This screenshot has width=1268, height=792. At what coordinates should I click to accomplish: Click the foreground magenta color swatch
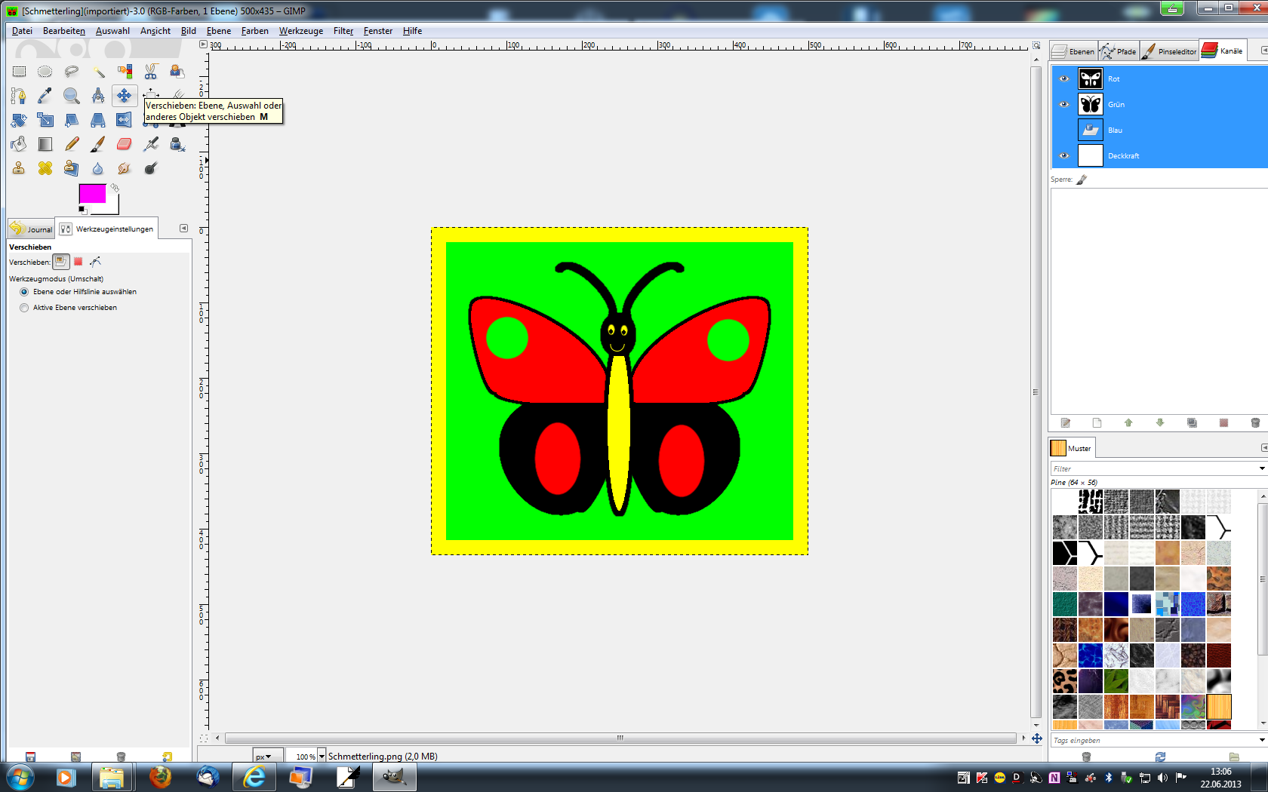[x=92, y=193]
